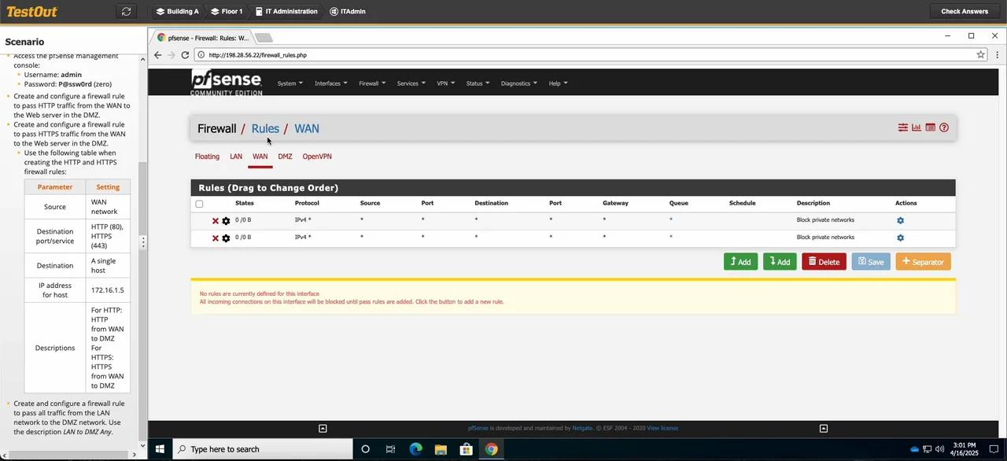Open the Firewall dropdown menu

point(371,83)
